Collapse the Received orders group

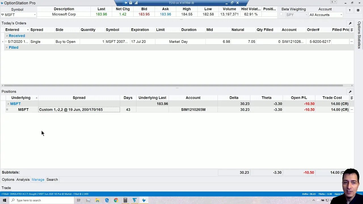tap(7, 36)
